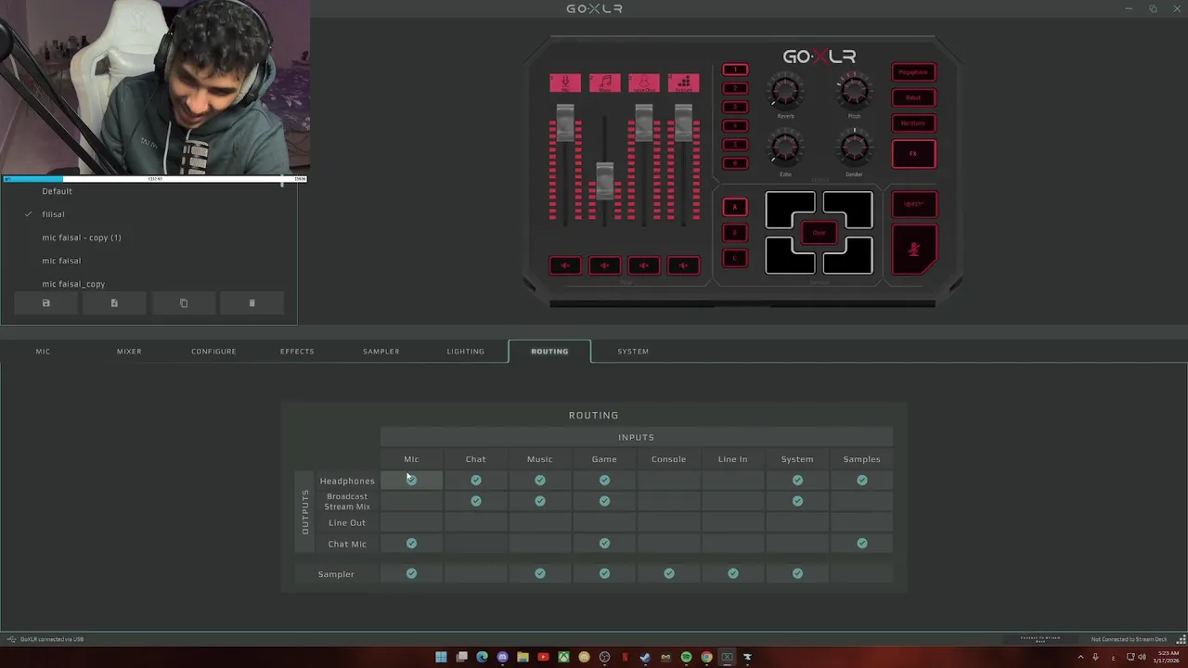Enable Console routing to Headphones

point(668,481)
